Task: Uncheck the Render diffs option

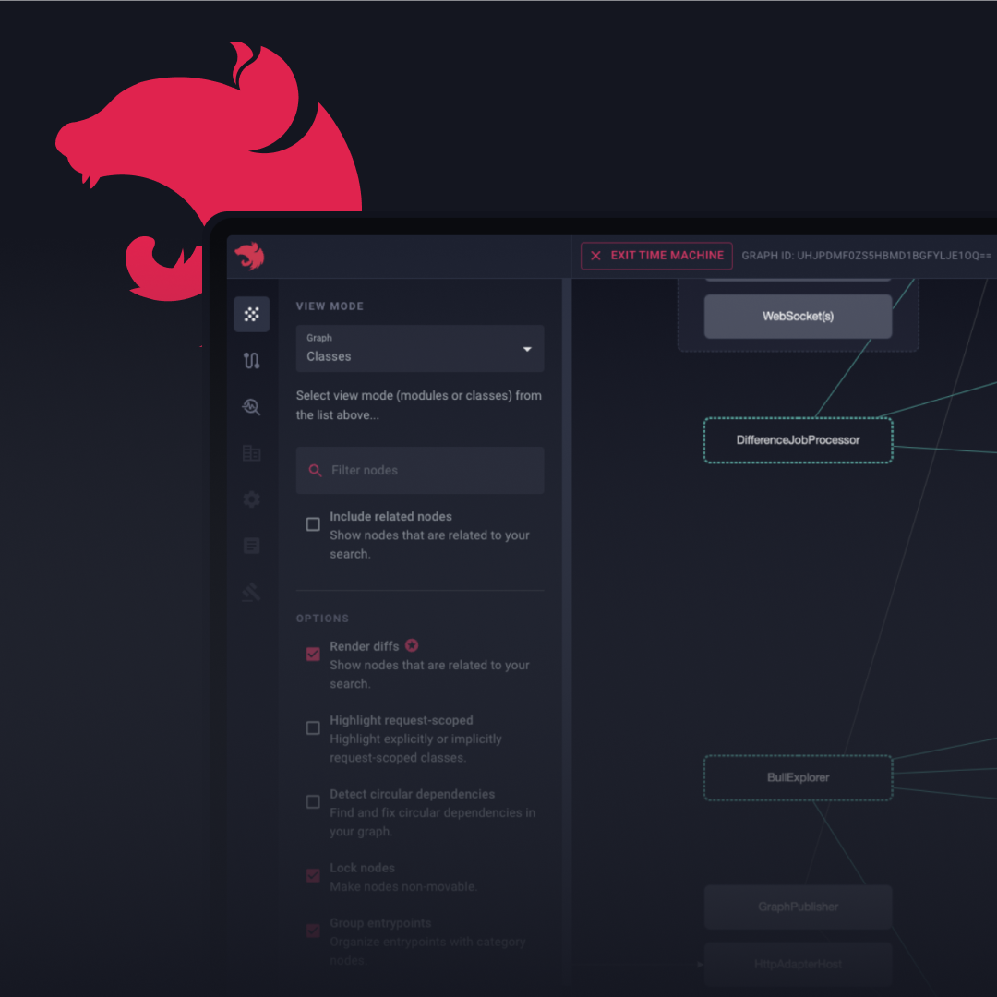Action: (x=313, y=654)
